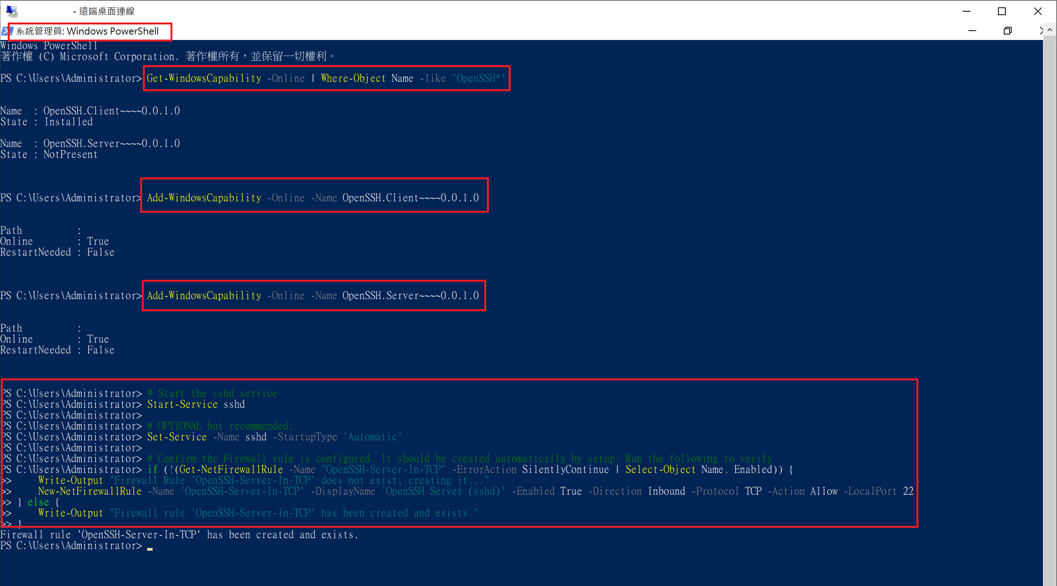Click the minimize icon on outer window

[x=967, y=11]
